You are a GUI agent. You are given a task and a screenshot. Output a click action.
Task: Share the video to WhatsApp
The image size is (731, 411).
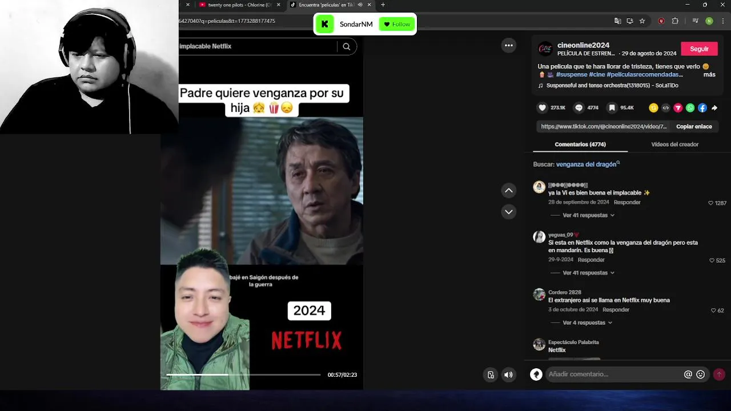click(x=690, y=108)
